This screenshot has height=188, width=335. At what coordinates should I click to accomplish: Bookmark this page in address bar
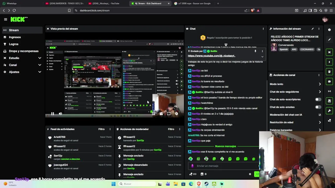click(x=69, y=10)
